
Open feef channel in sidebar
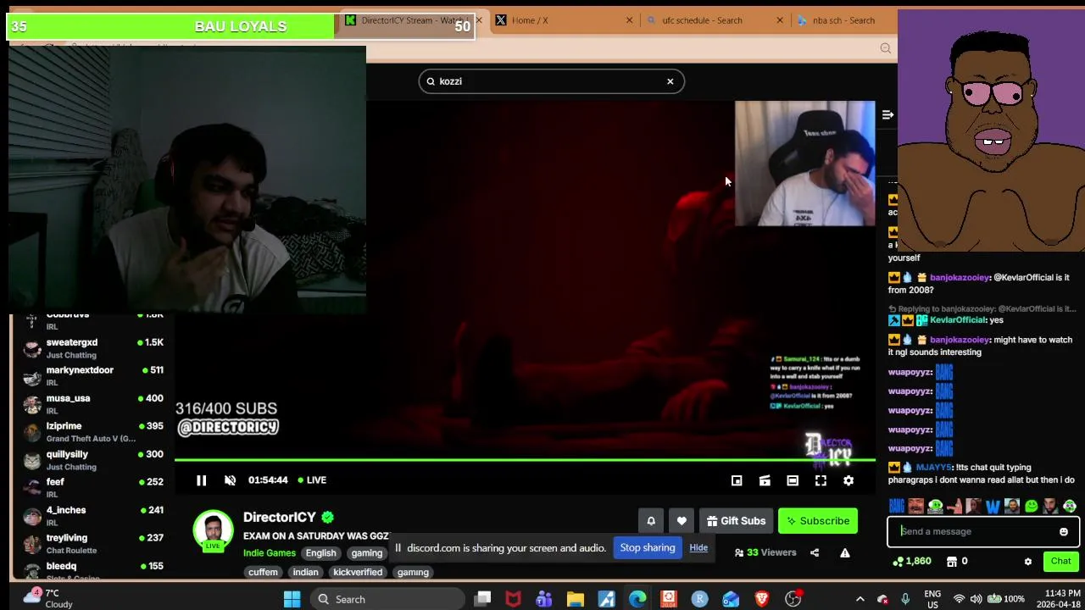point(93,488)
